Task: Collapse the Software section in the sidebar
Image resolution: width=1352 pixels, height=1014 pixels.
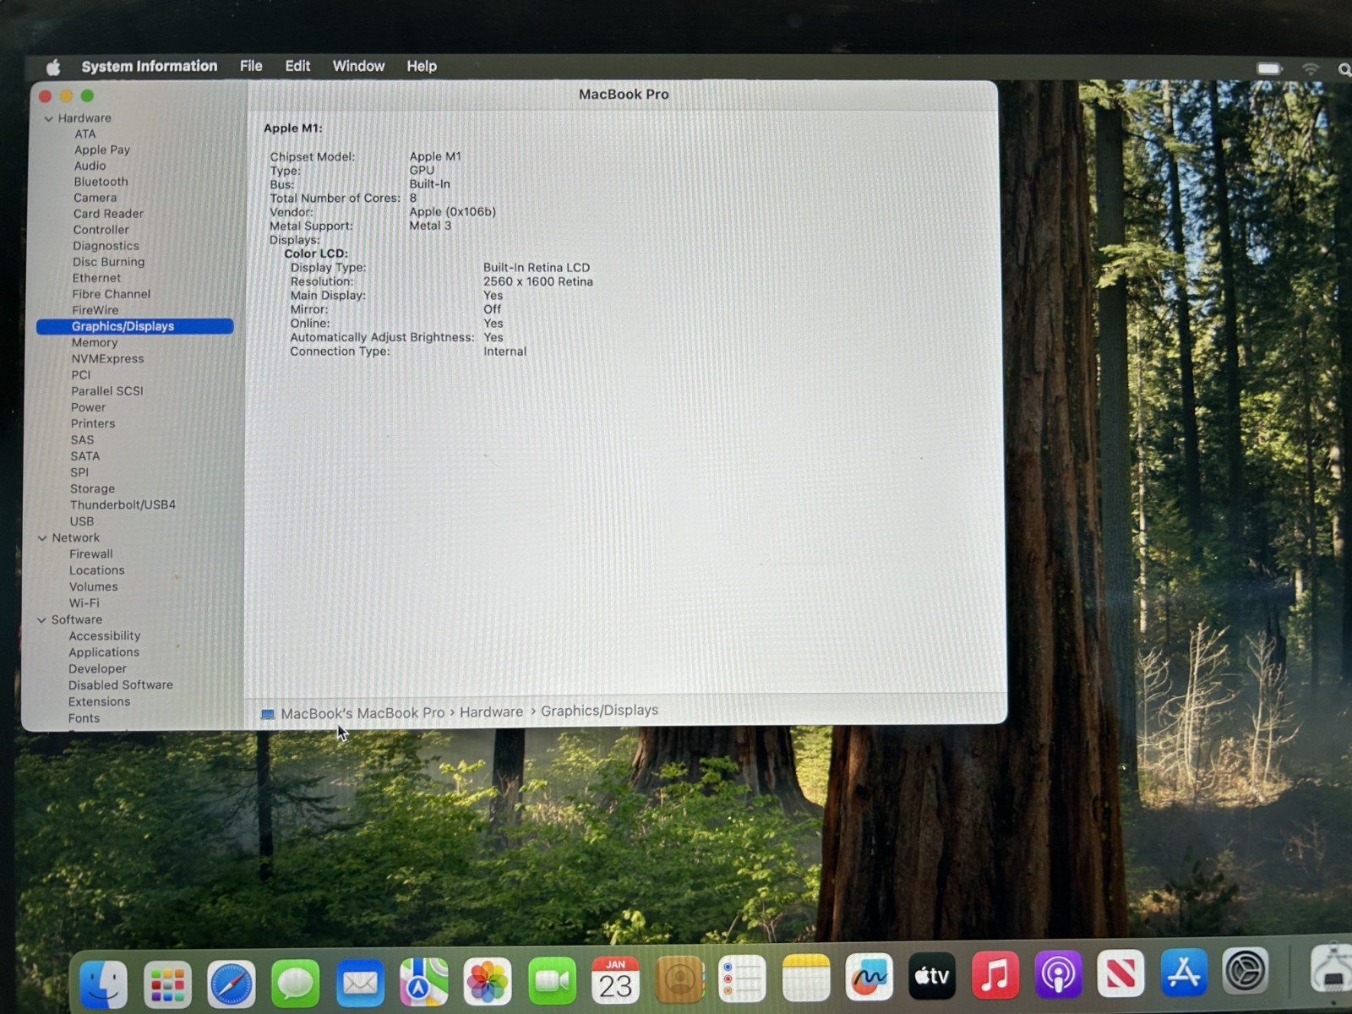Action: click(41, 620)
